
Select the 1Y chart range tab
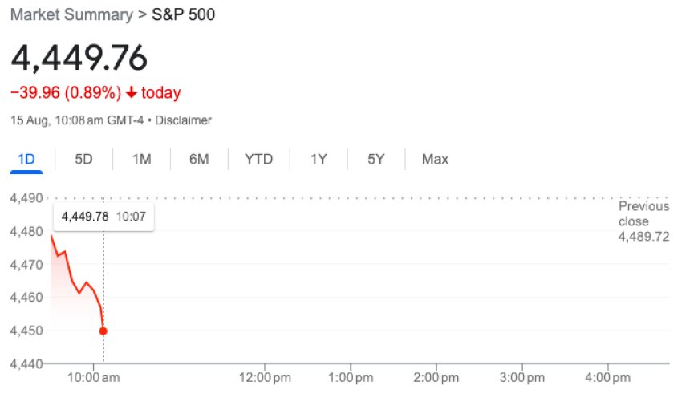pos(319,159)
